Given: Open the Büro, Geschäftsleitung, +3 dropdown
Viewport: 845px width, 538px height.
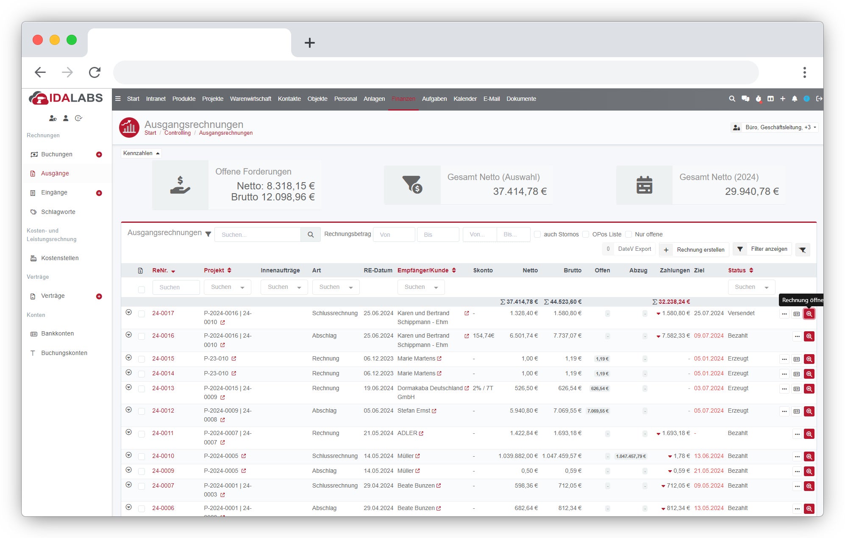Looking at the screenshot, I should point(775,128).
